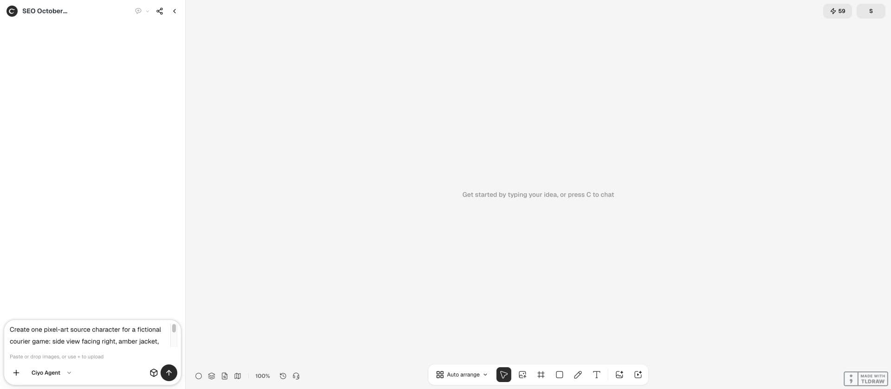Open the AI video generator tool
This screenshot has width=891, height=389.
[638, 375]
